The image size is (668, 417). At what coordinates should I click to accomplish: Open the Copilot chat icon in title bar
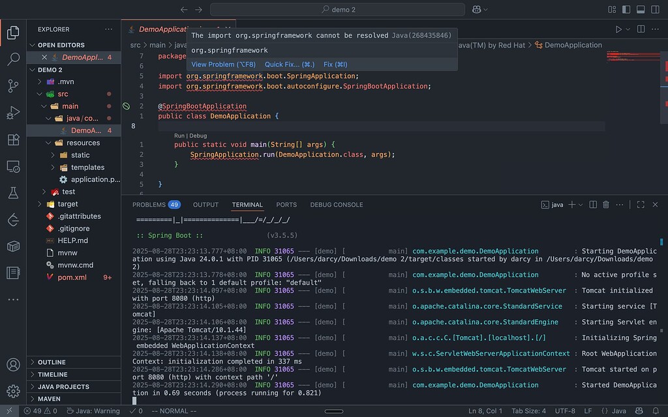click(x=477, y=9)
